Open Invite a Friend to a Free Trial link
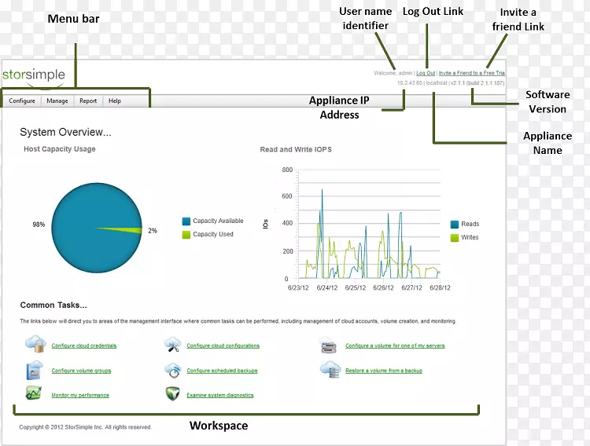590x446 pixels. point(471,73)
